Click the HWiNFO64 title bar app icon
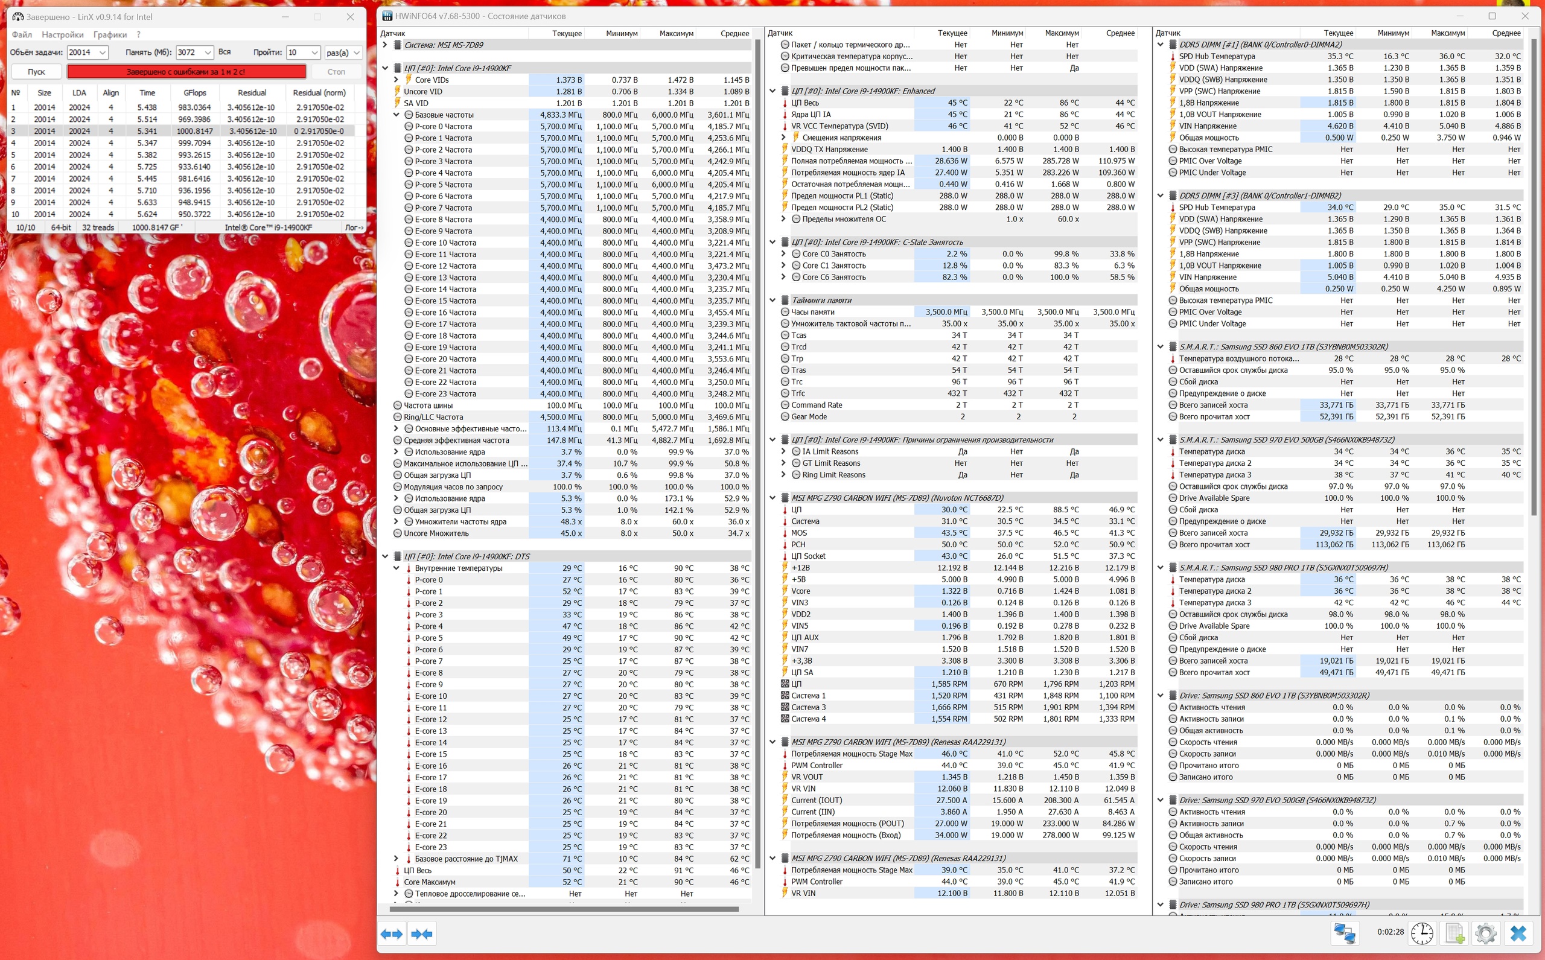The image size is (1545, 960). point(387,16)
